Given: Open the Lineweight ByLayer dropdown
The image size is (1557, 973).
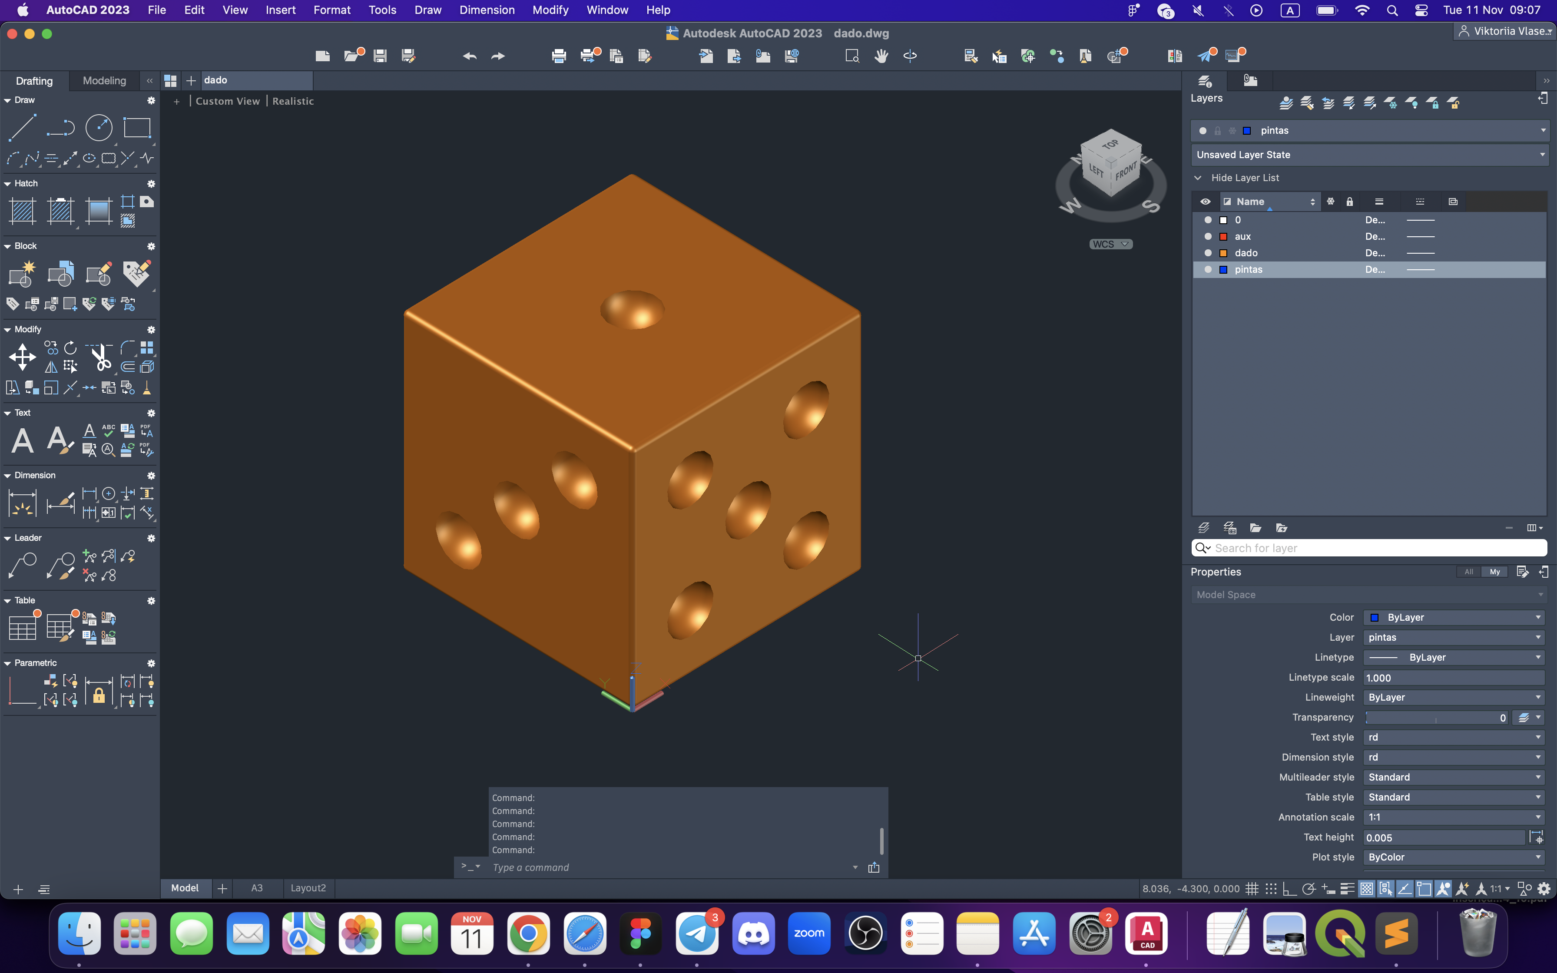Looking at the screenshot, I should (1454, 697).
